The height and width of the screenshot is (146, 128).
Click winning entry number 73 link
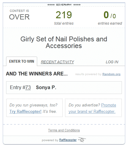tap(28, 87)
